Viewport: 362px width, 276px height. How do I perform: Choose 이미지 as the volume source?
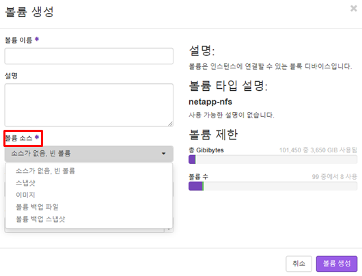click(25, 195)
